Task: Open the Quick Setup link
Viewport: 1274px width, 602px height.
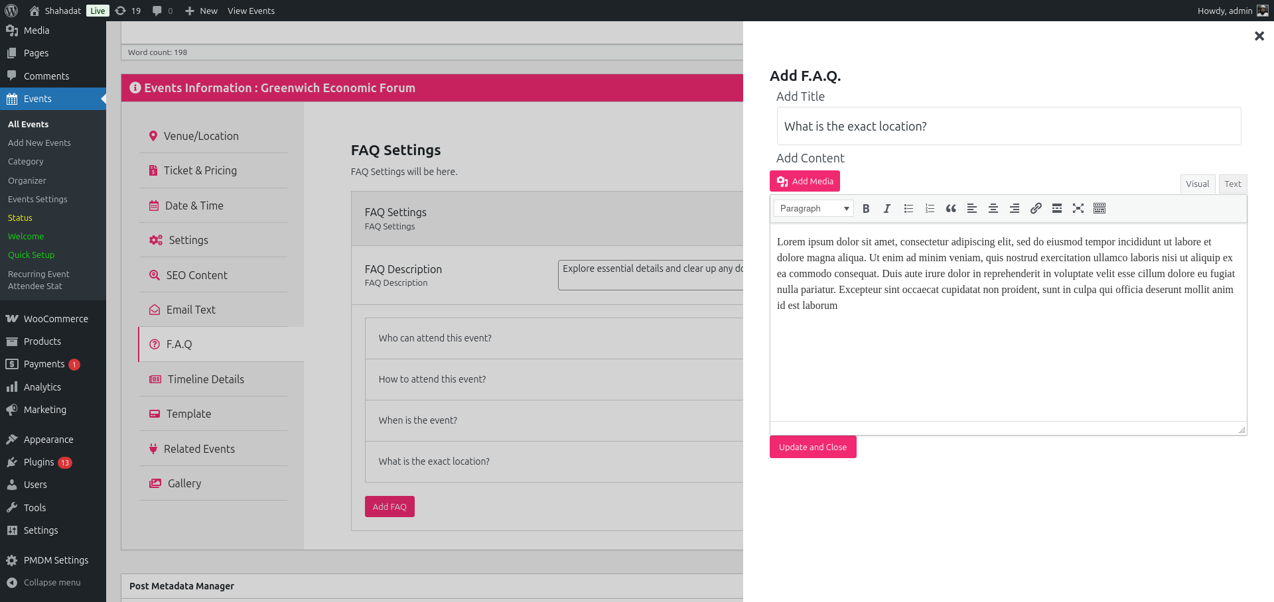Action: 31,255
